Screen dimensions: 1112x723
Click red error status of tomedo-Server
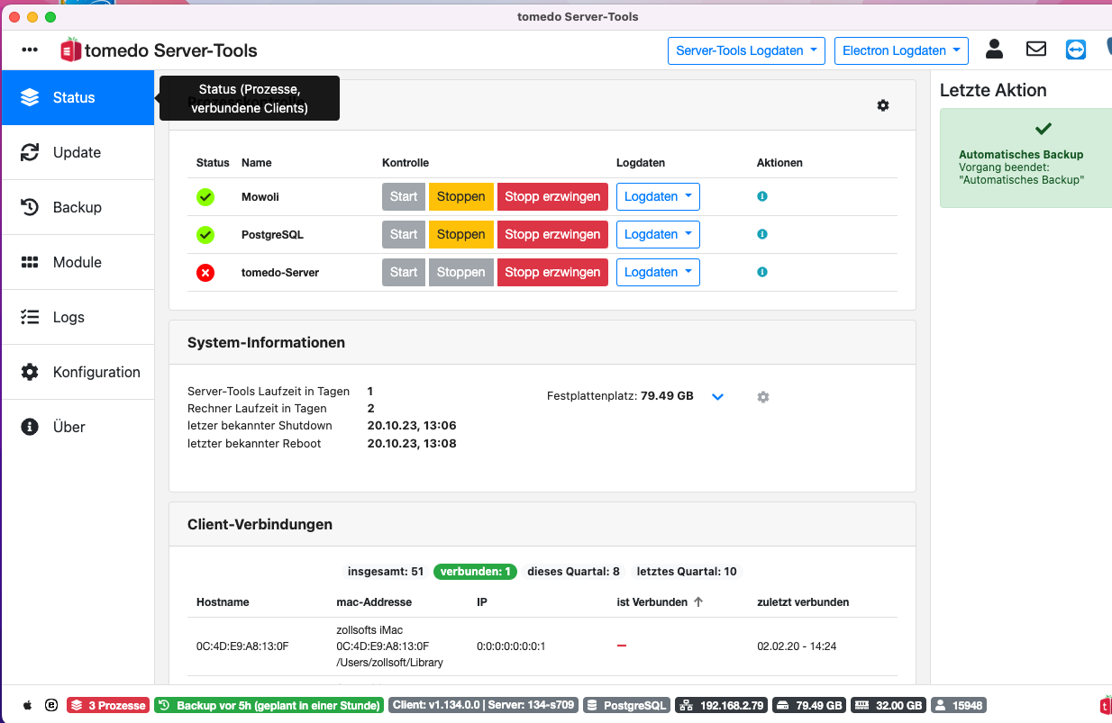pos(205,272)
